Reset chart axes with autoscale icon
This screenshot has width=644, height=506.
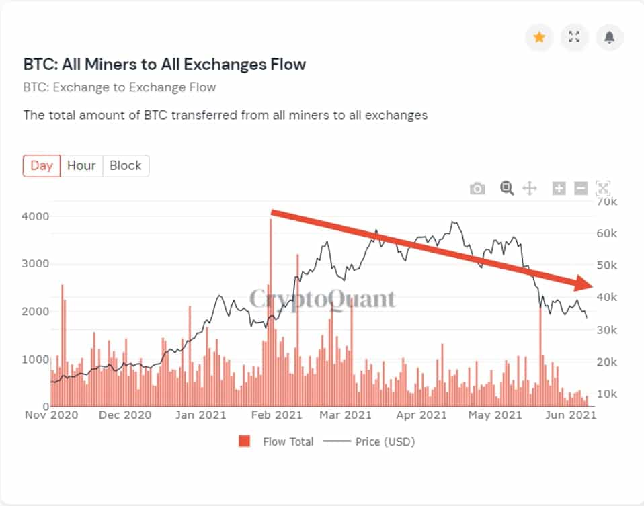pos(603,189)
